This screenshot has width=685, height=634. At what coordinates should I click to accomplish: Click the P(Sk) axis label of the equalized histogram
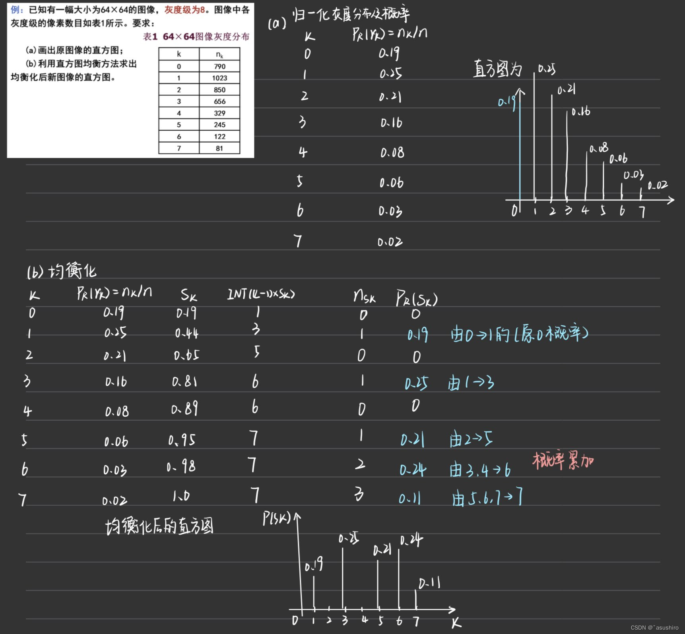277,518
